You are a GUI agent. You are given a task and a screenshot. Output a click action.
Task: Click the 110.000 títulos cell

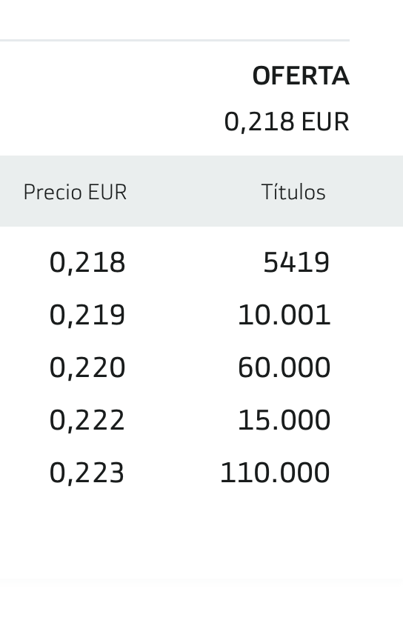click(x=275, y=473)
